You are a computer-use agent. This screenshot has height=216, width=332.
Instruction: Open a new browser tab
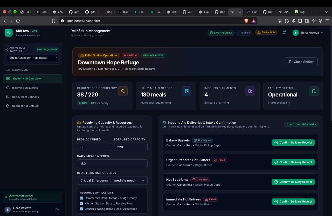(x=312, y=12)
